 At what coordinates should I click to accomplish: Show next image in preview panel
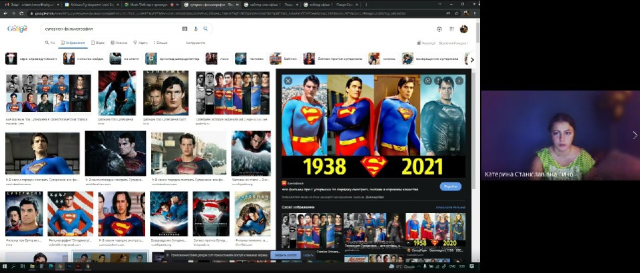coord(459,81)
